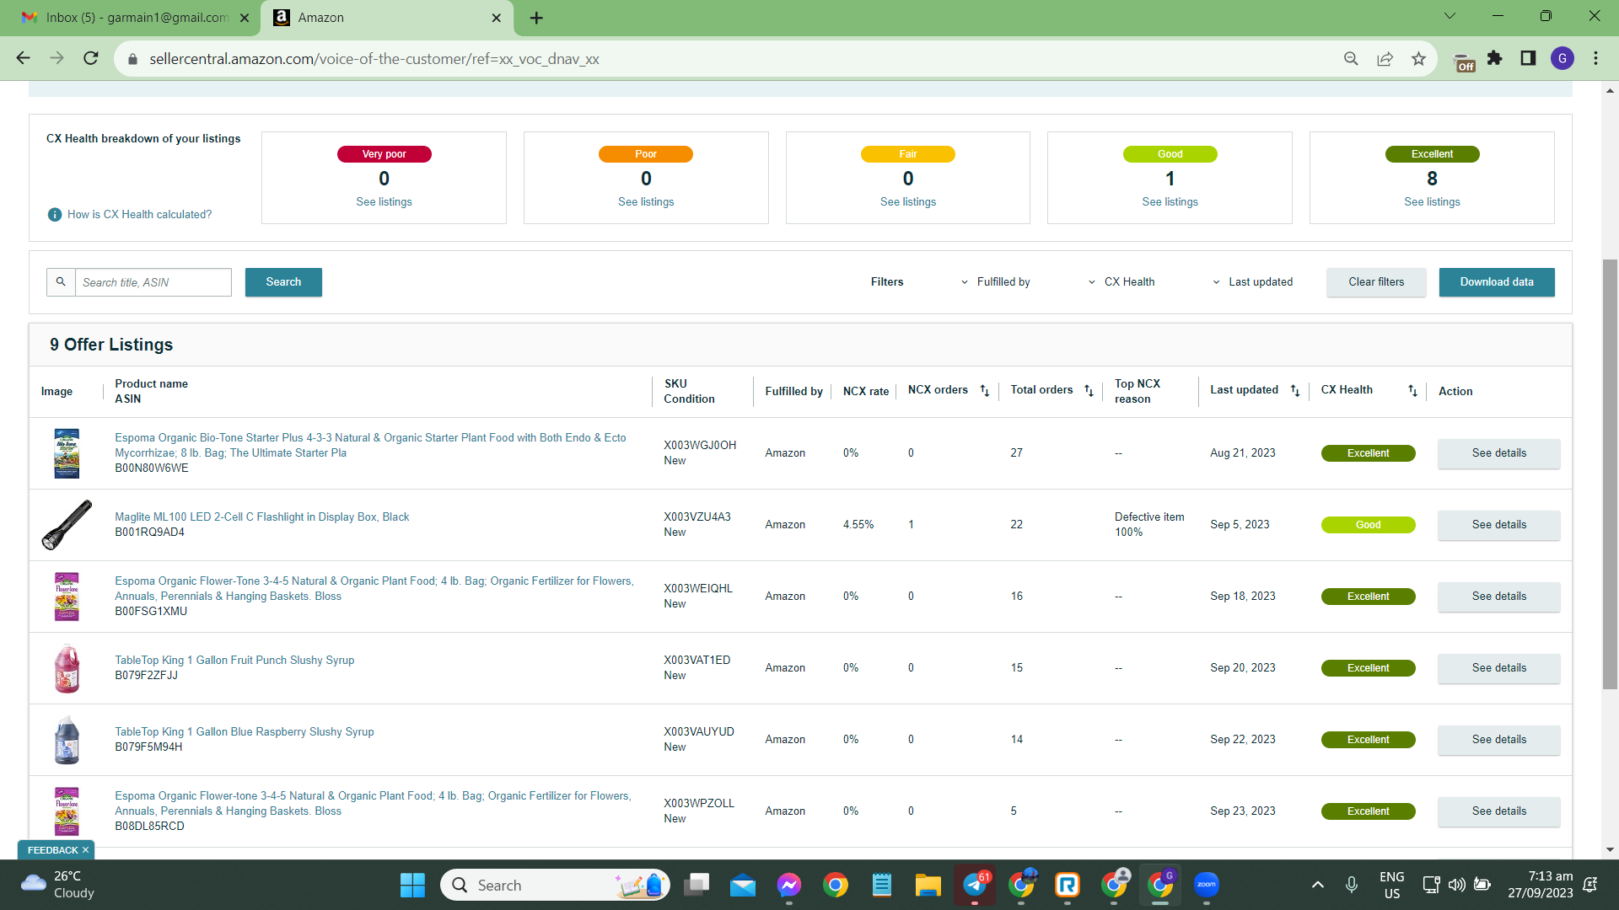Open Messenger from the taskbar
1619x910 pixels.
(789, 885)
